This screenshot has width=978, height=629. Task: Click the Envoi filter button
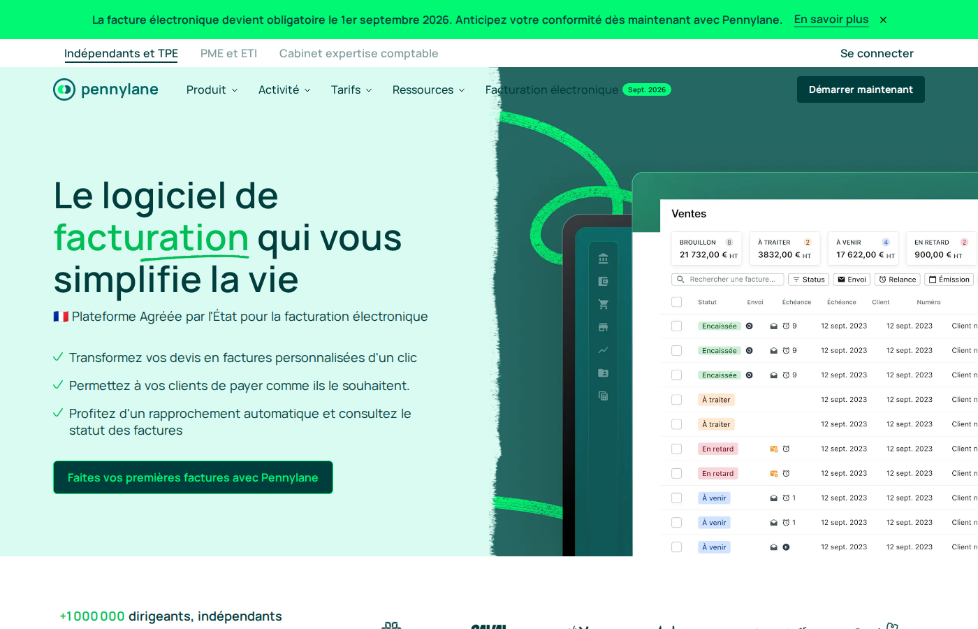pyautogui.click(x=851, y=280)
